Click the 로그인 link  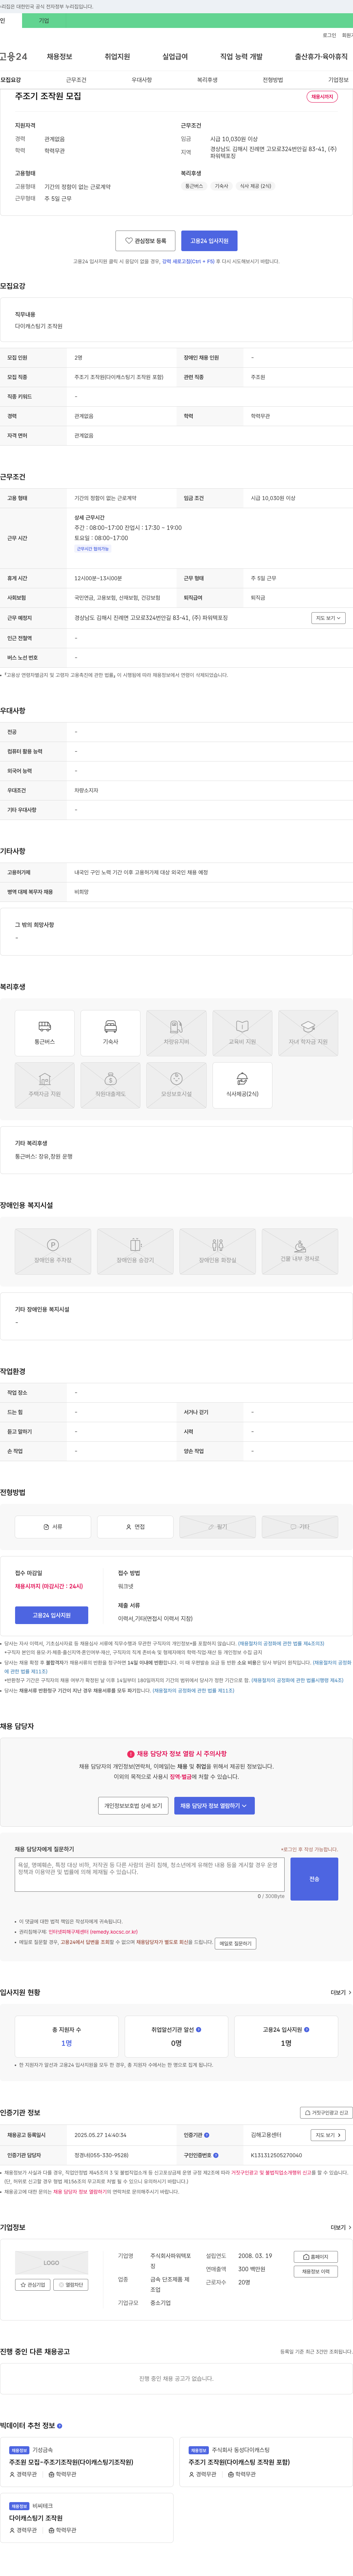click(x=329, y=35)
